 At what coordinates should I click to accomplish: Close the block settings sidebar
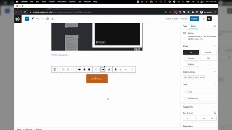(x=215, y=26)
